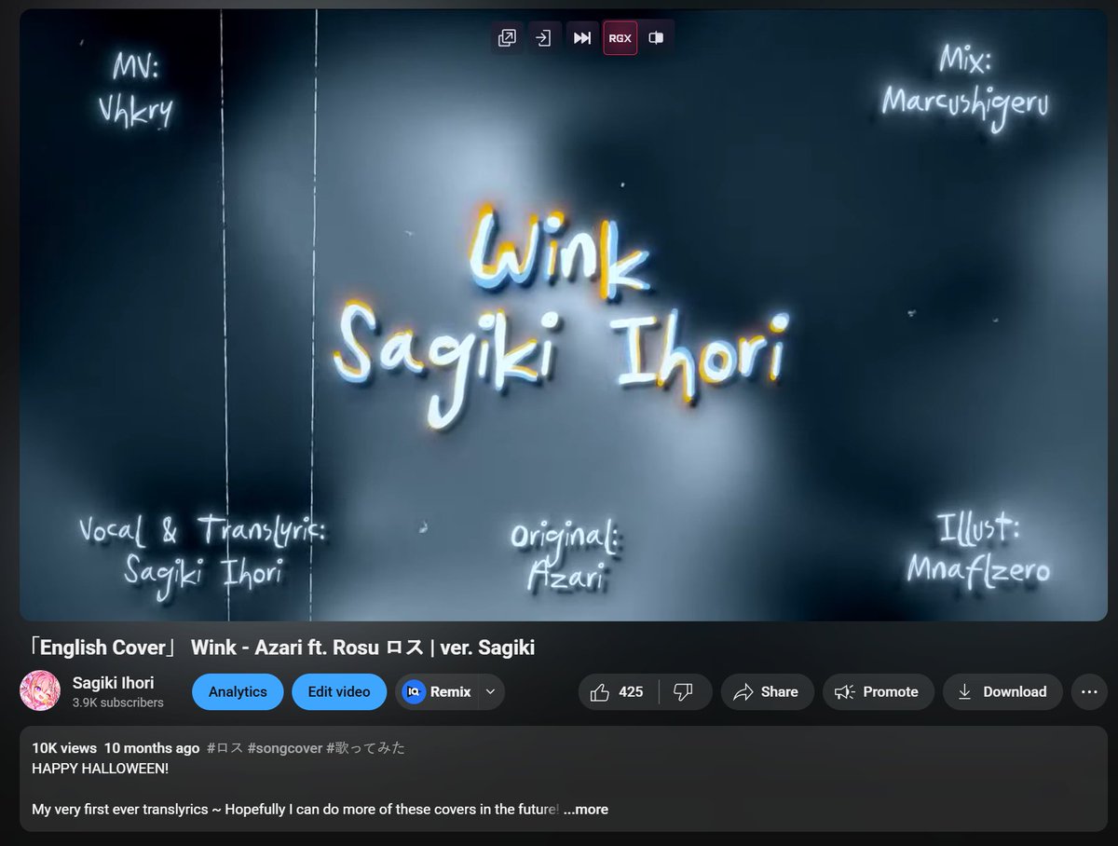Select the Download arrow icon

point(964,691)
